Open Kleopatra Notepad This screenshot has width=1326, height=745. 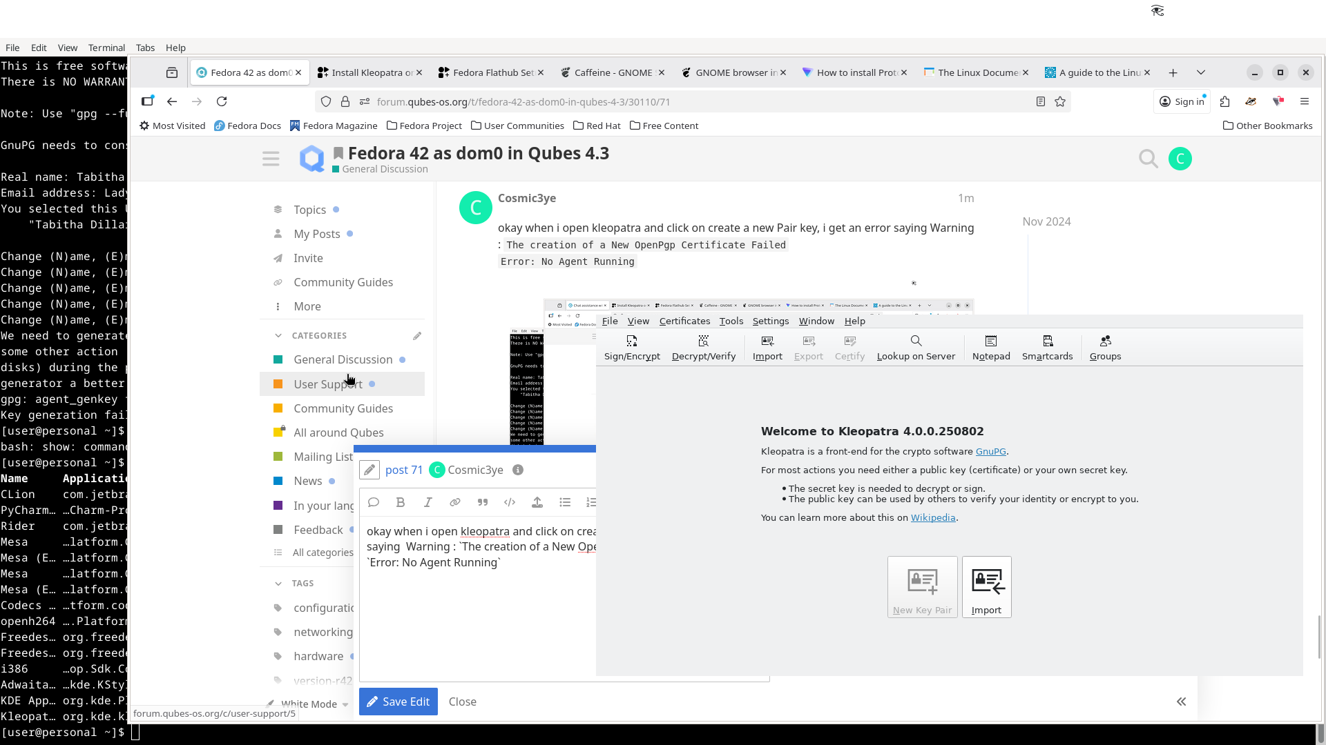click(x=990, y=347)
